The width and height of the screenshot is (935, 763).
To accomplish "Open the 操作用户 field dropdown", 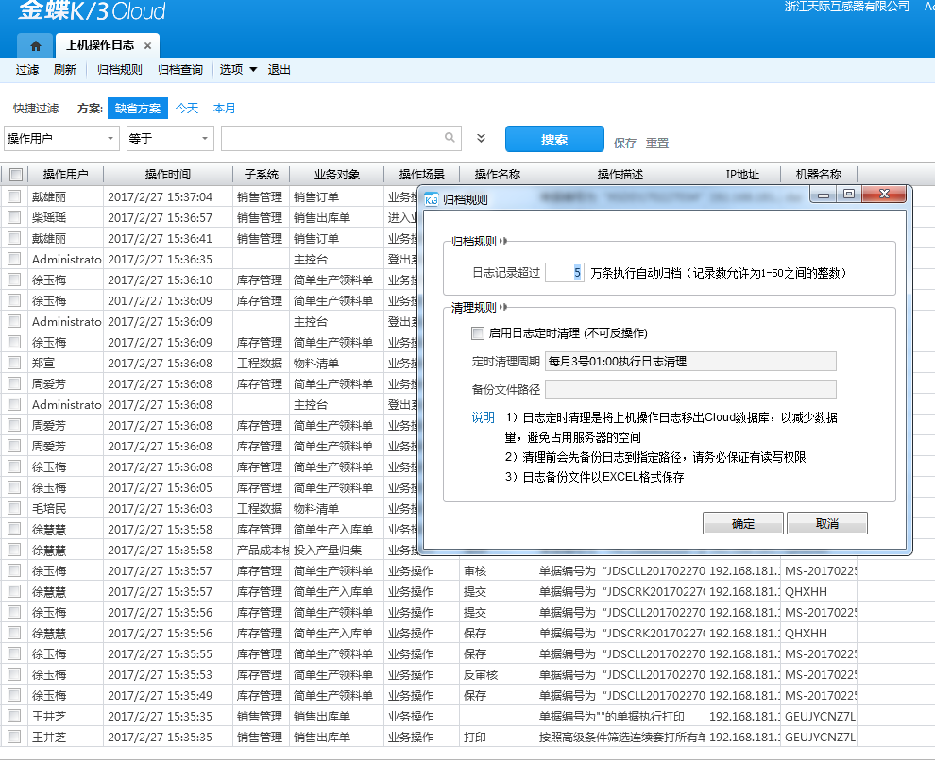I will pyautogui.click(x=110, y=138).
